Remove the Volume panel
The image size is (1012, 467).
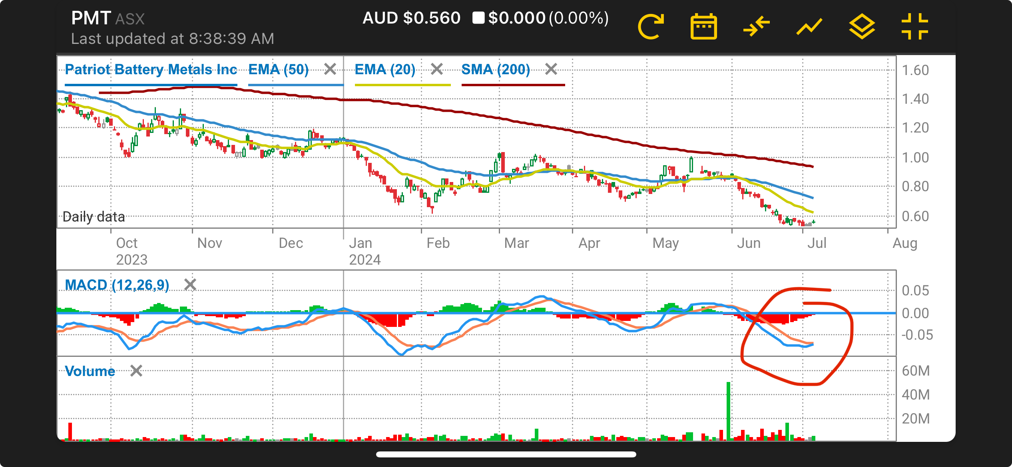point(136,371)
